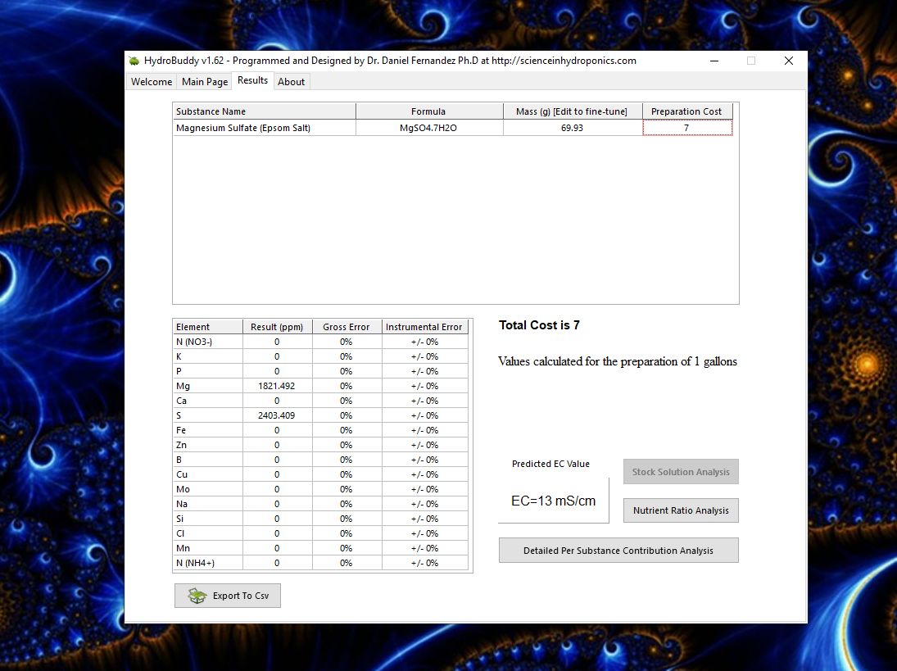The height and width of the screenshot is (671, 897).
Task: Click the EC=13 mS/cm predicted value
Action: pos(553,501)
